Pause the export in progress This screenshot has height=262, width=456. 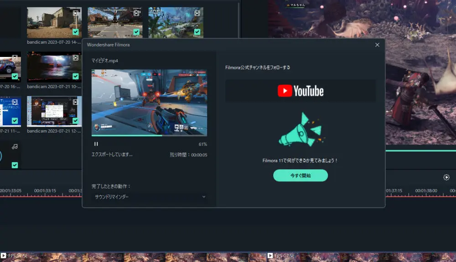coord(96,144)
